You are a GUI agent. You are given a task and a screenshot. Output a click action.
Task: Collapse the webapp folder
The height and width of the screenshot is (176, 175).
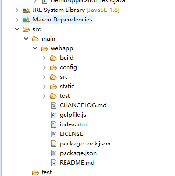(35, 48)
